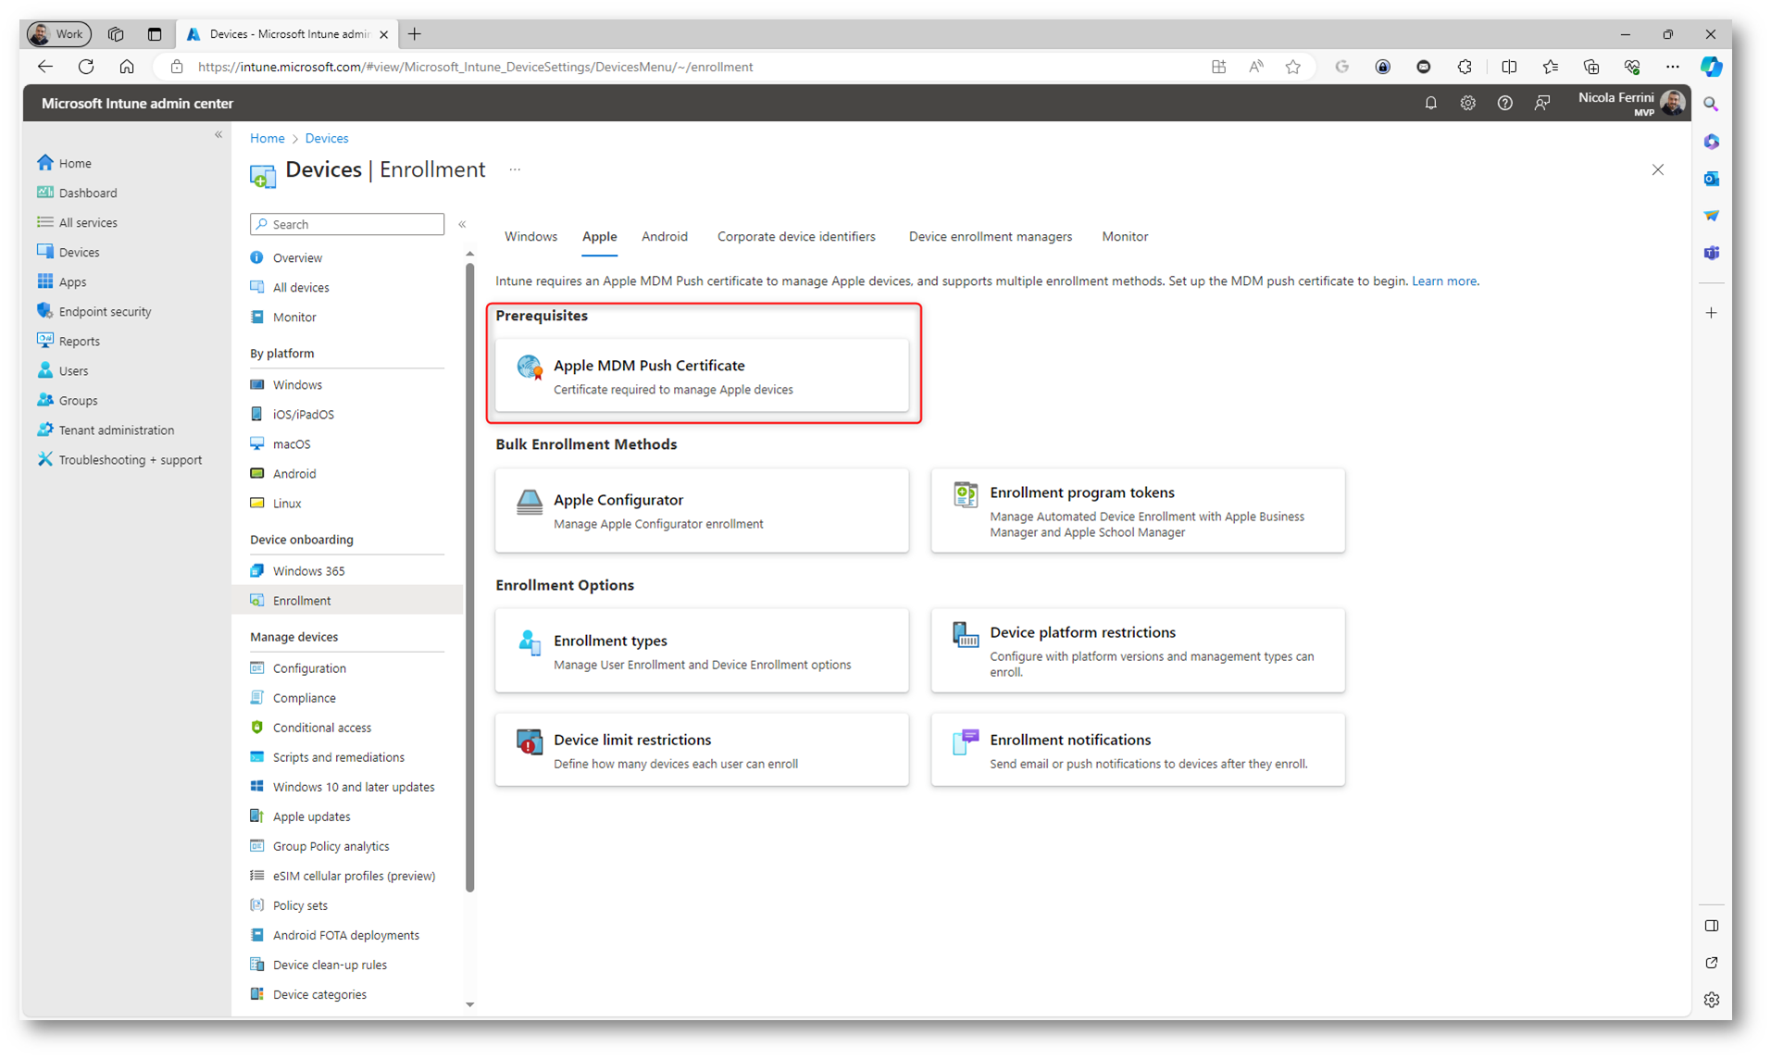Collapse the Devices blade menu
The image size is (1771, 1059).
[462, 224]
